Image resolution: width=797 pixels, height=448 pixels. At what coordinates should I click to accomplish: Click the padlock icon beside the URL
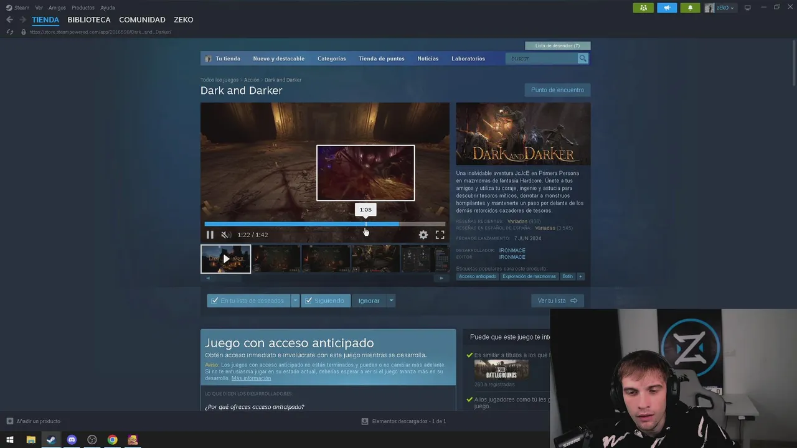[24, 32]
